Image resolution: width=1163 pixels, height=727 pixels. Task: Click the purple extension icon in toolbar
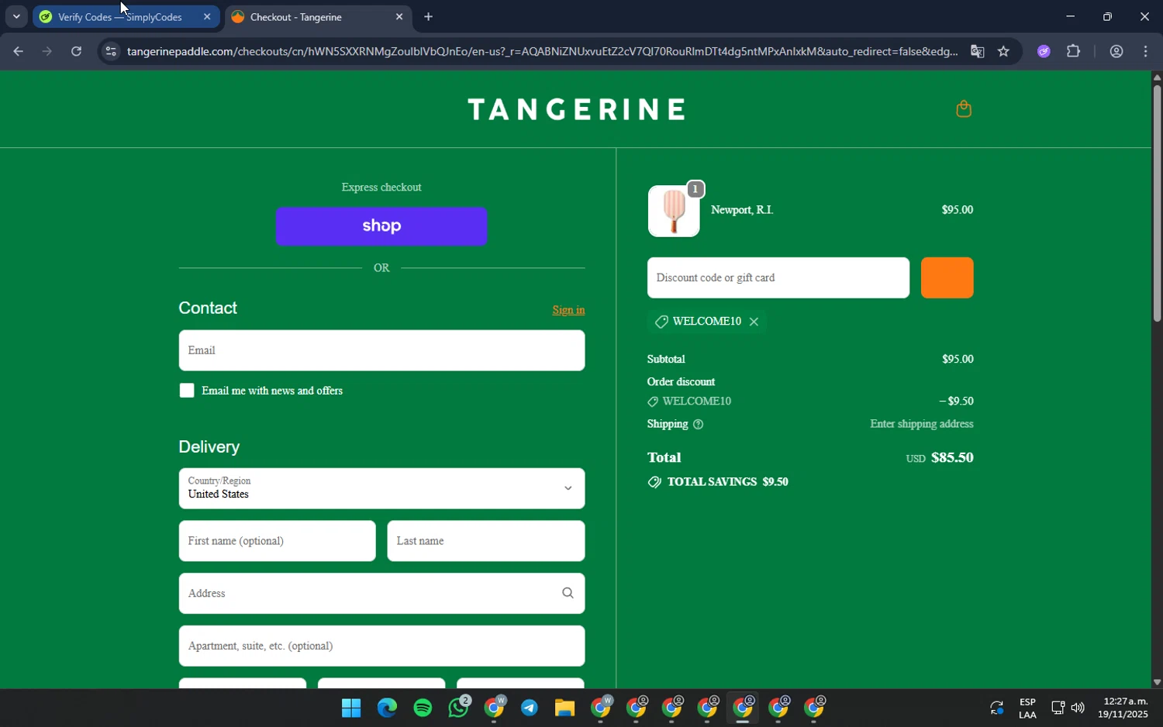1044,52
